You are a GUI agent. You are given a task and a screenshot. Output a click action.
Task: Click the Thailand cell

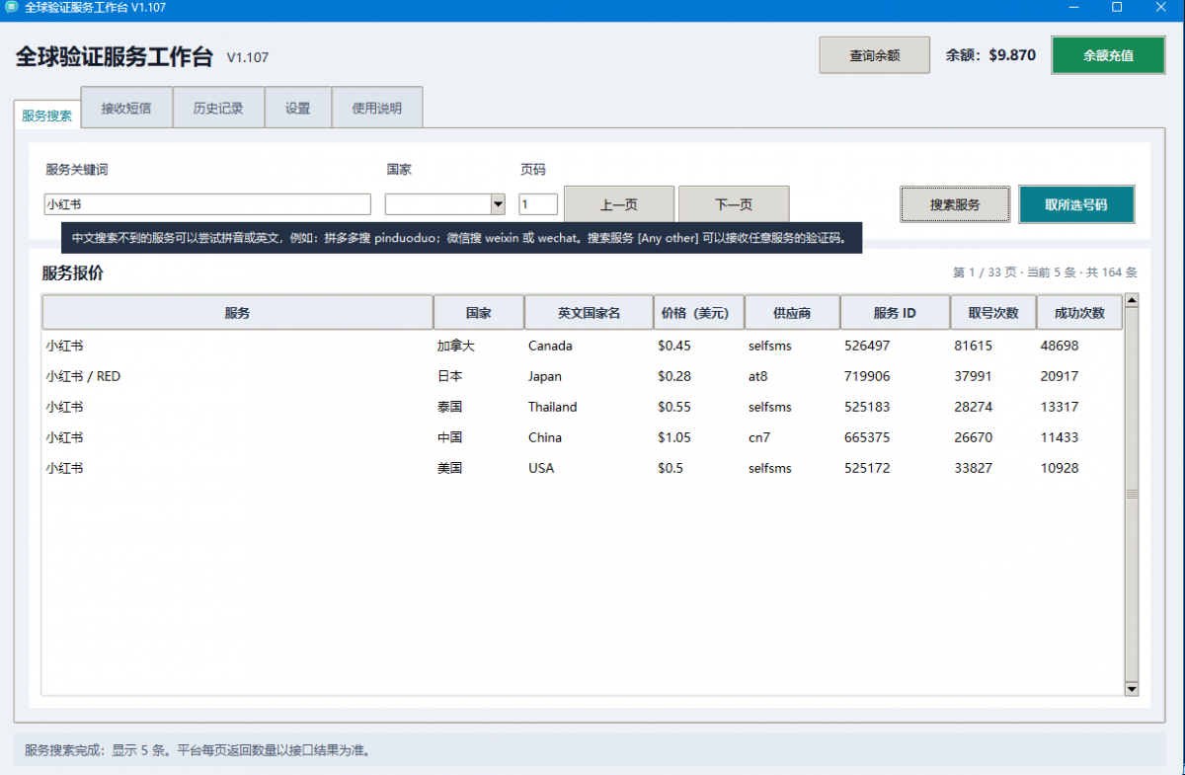coord(553,407)
